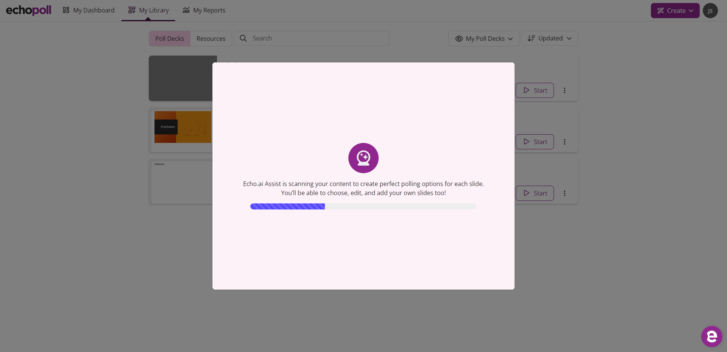Switch to the Poll Decks tab

click(x=170, y=39)
